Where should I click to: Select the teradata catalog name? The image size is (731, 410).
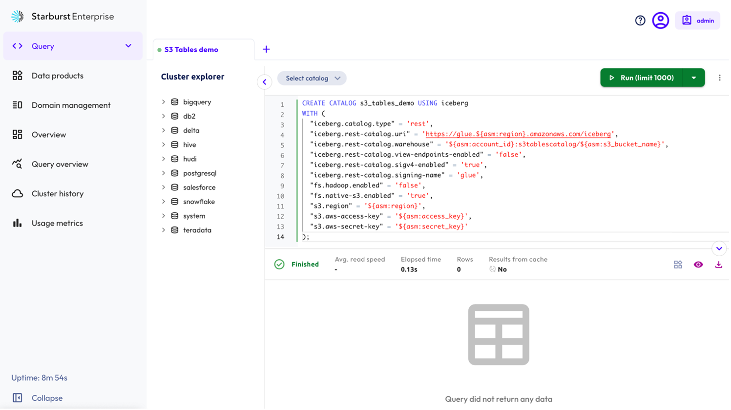coord(197,230)
